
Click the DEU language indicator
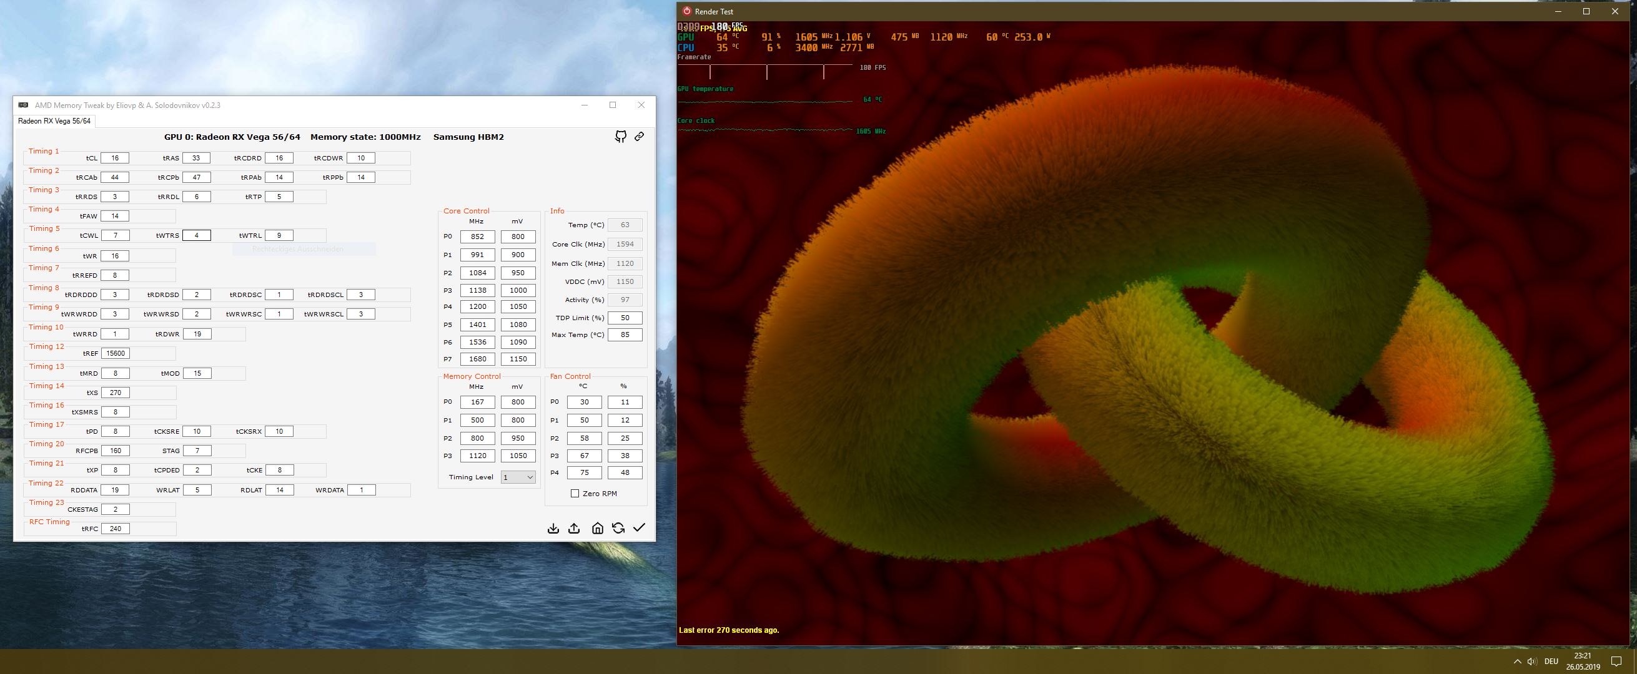[1551, 662]
